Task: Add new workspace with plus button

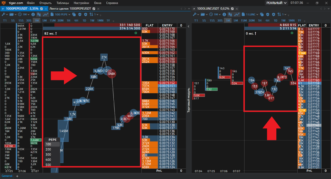Action: click(x=17, y=176)
